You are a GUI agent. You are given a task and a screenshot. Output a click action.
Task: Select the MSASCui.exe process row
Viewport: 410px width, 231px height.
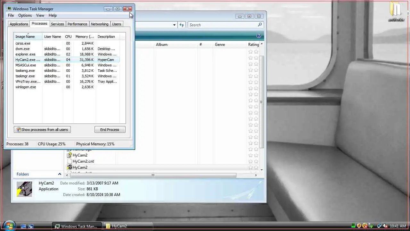coord(67,65)
